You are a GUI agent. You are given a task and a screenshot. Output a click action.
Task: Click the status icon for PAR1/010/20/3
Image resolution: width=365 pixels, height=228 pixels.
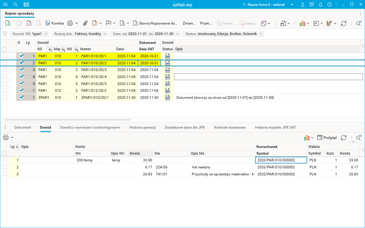point(168,70)
